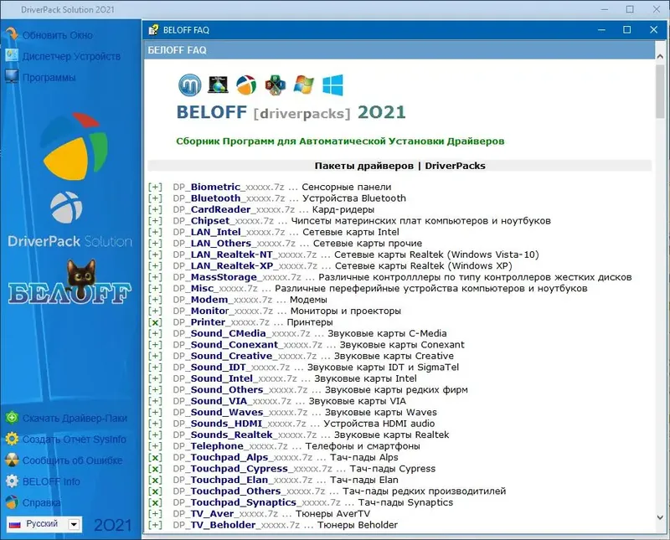Click the large DriverPack Solution logo
The width and height of the screenshot is (670, 540).
click(75, 147)
